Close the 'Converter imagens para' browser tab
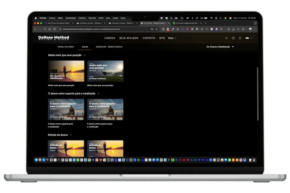Image resolution: width=290 pixels, height=193 pixels. click(x=201, y=23)
